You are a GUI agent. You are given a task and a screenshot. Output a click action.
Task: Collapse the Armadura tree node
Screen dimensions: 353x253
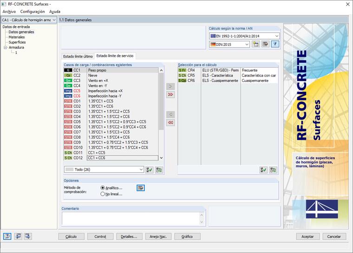point(5,47)
